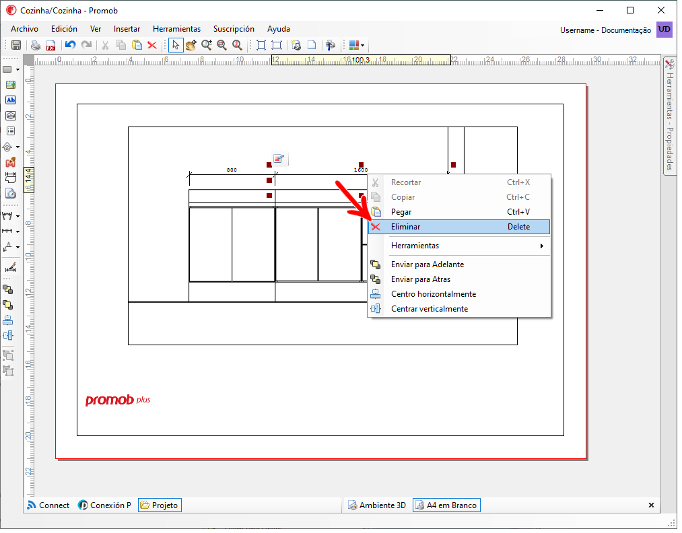The image size is (682, 533).
Task: Click the Print icon in toolbar
Action: click(x=36, y=45)
